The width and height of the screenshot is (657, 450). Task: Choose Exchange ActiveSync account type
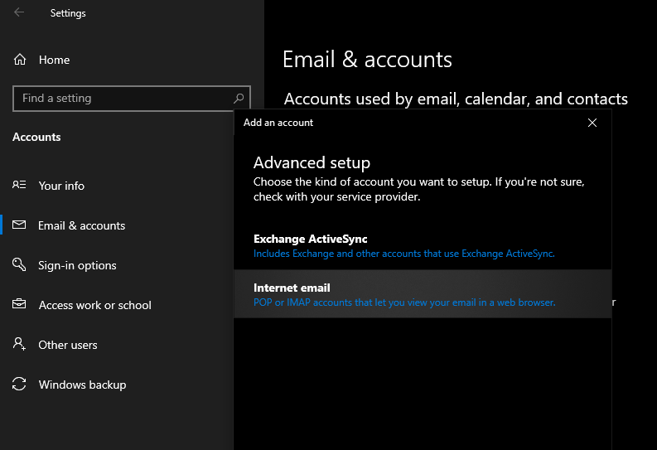click(x=423, y=246)
